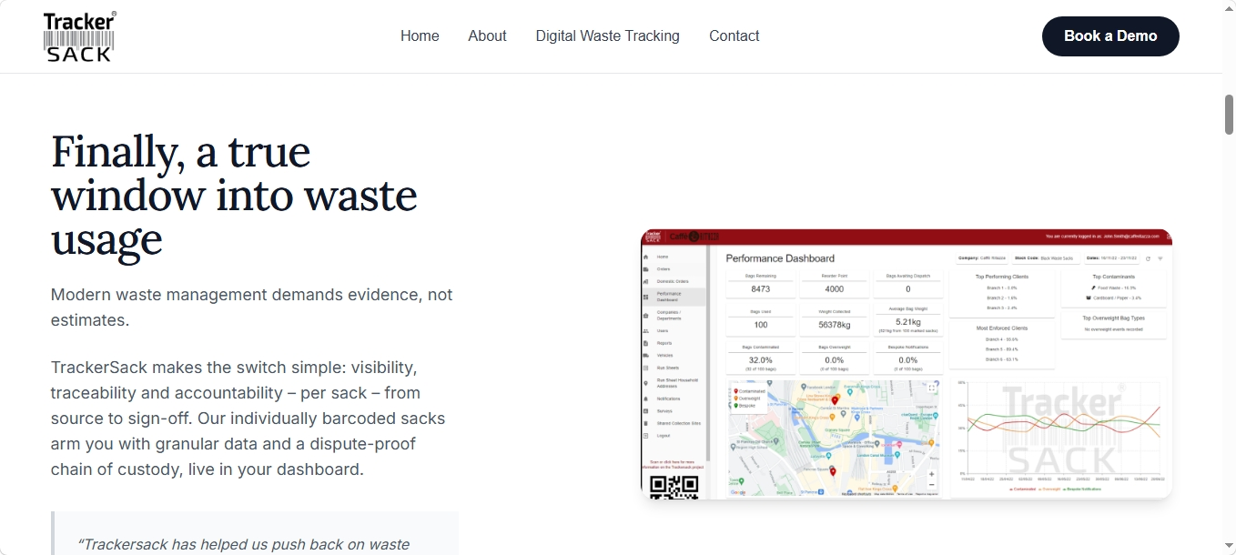This screenshot has height=555, width=1236.
Task: Open Digital Waste Tracking in the navigation
Action: (607, 36)
